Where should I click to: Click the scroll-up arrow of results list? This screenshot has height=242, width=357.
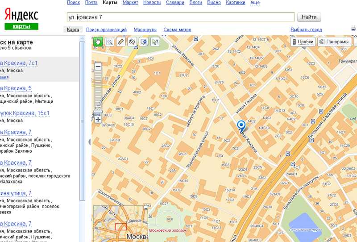click(83, 38)
